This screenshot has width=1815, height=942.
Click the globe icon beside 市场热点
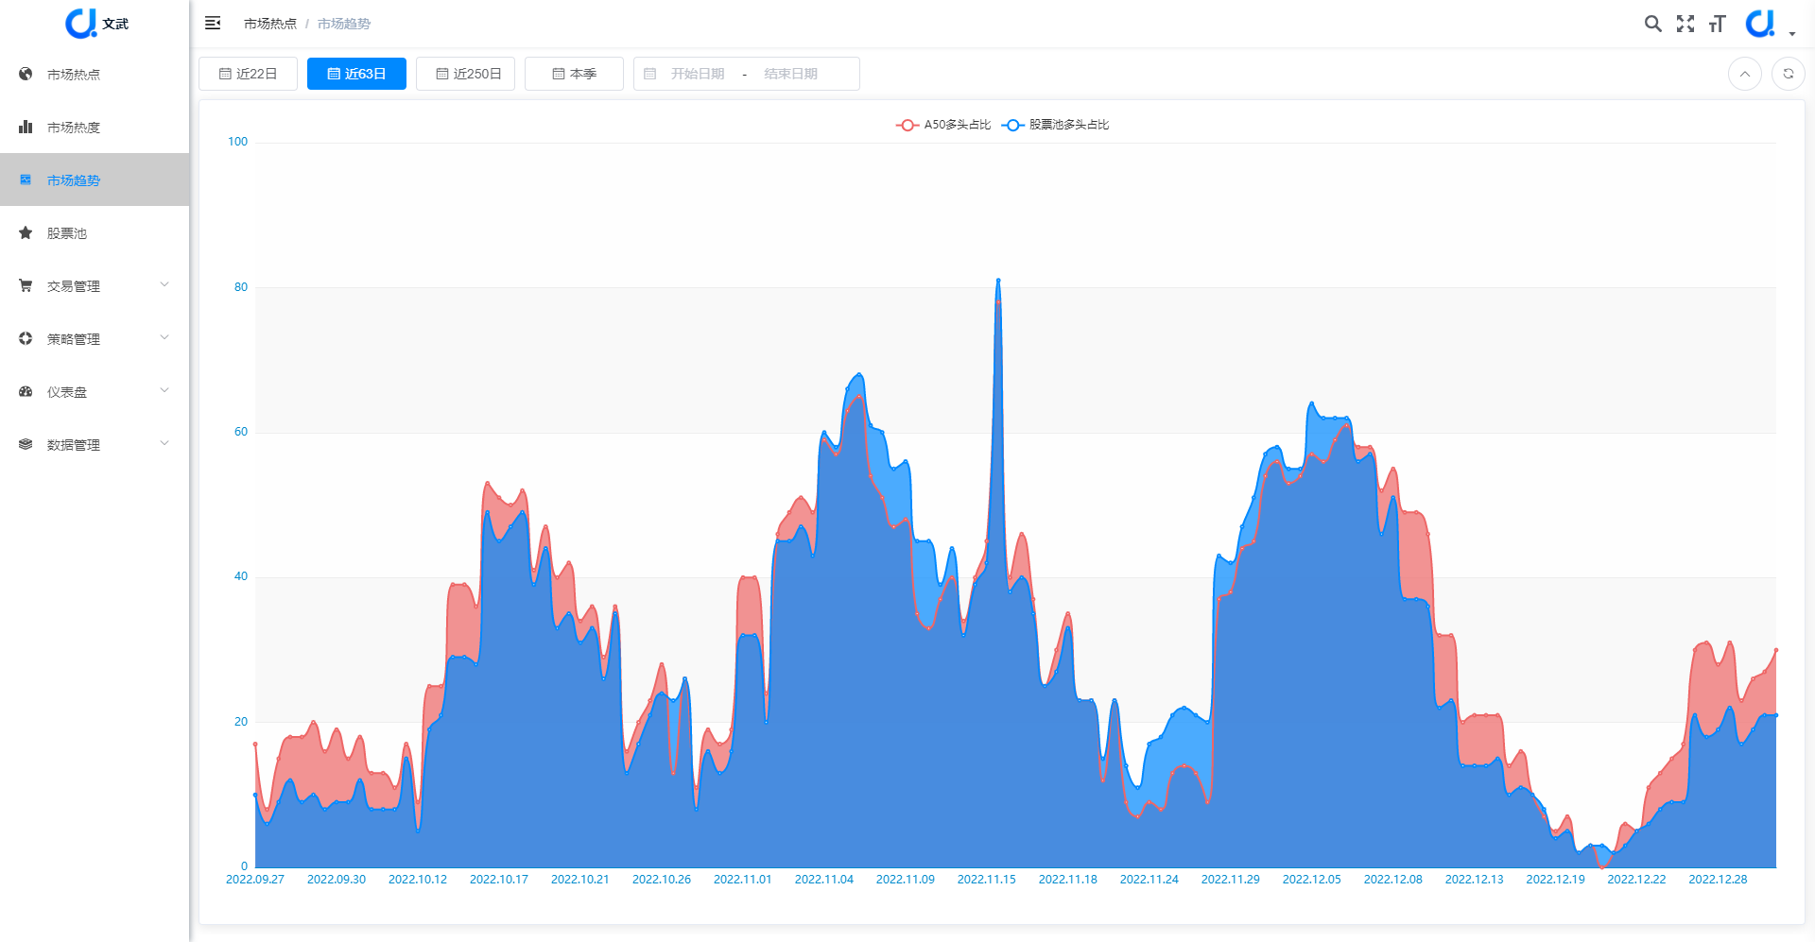(x=26, y=74)
